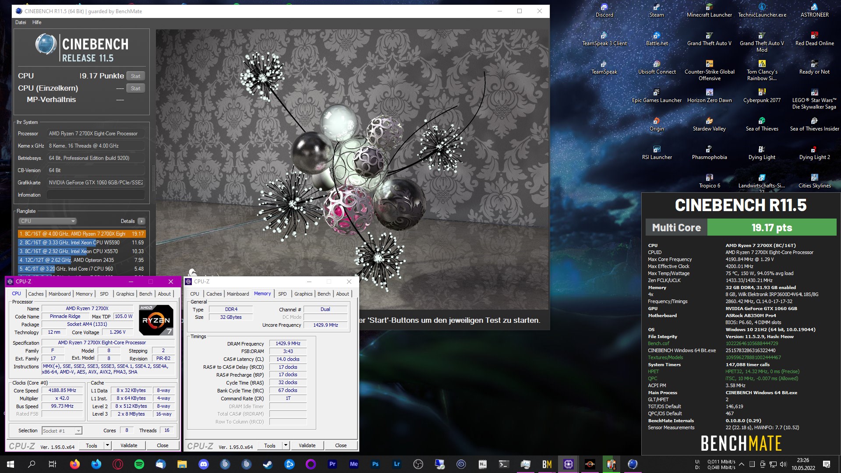Screen dimensions: 841x473
Task: Switch to About tab in right CPU-Z
Action: coord(343,294)
